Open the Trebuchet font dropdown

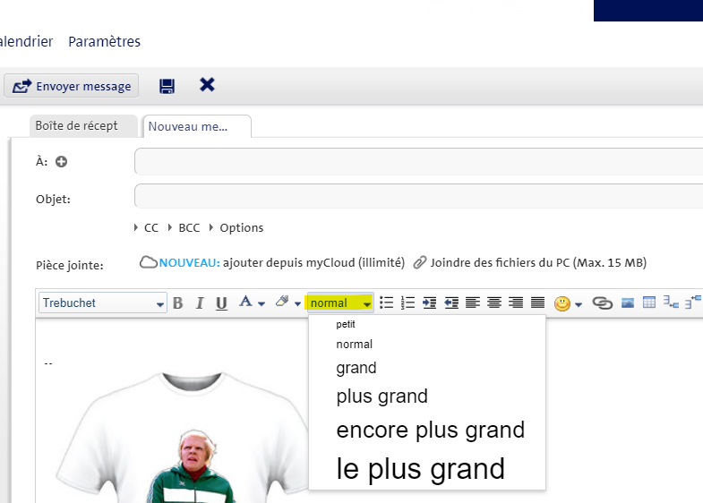(x=103, y=303)
